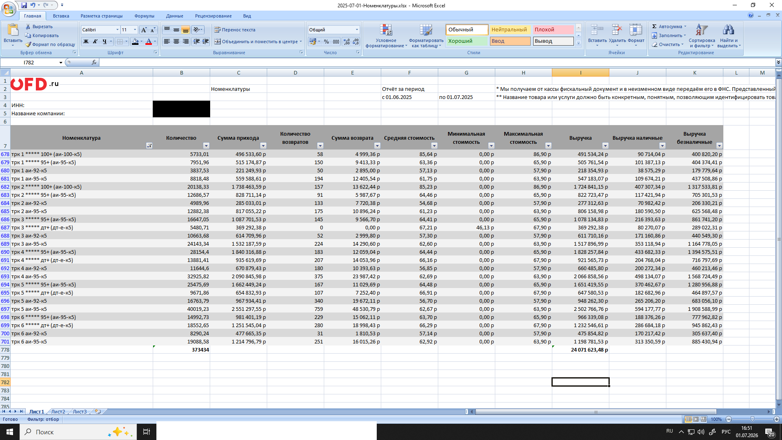Open Условное форматирование menu
This screenshot has width=782, height=440.
(386, 36)
